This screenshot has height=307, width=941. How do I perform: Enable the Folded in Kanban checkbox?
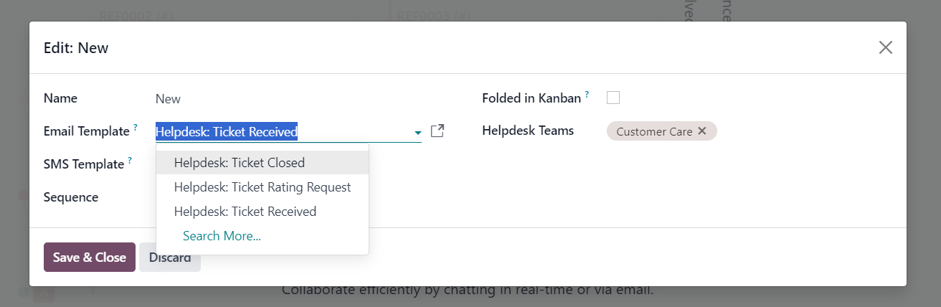[x=613, y=98]
